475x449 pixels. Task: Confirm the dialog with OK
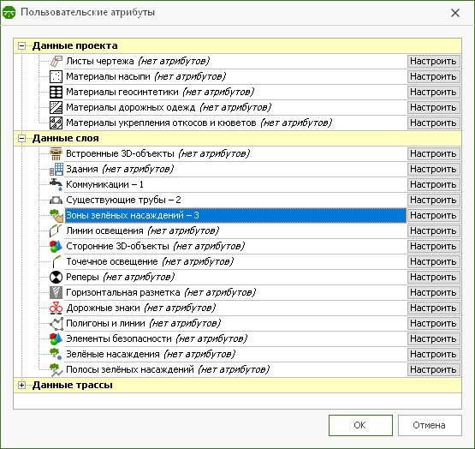point(360,425)
